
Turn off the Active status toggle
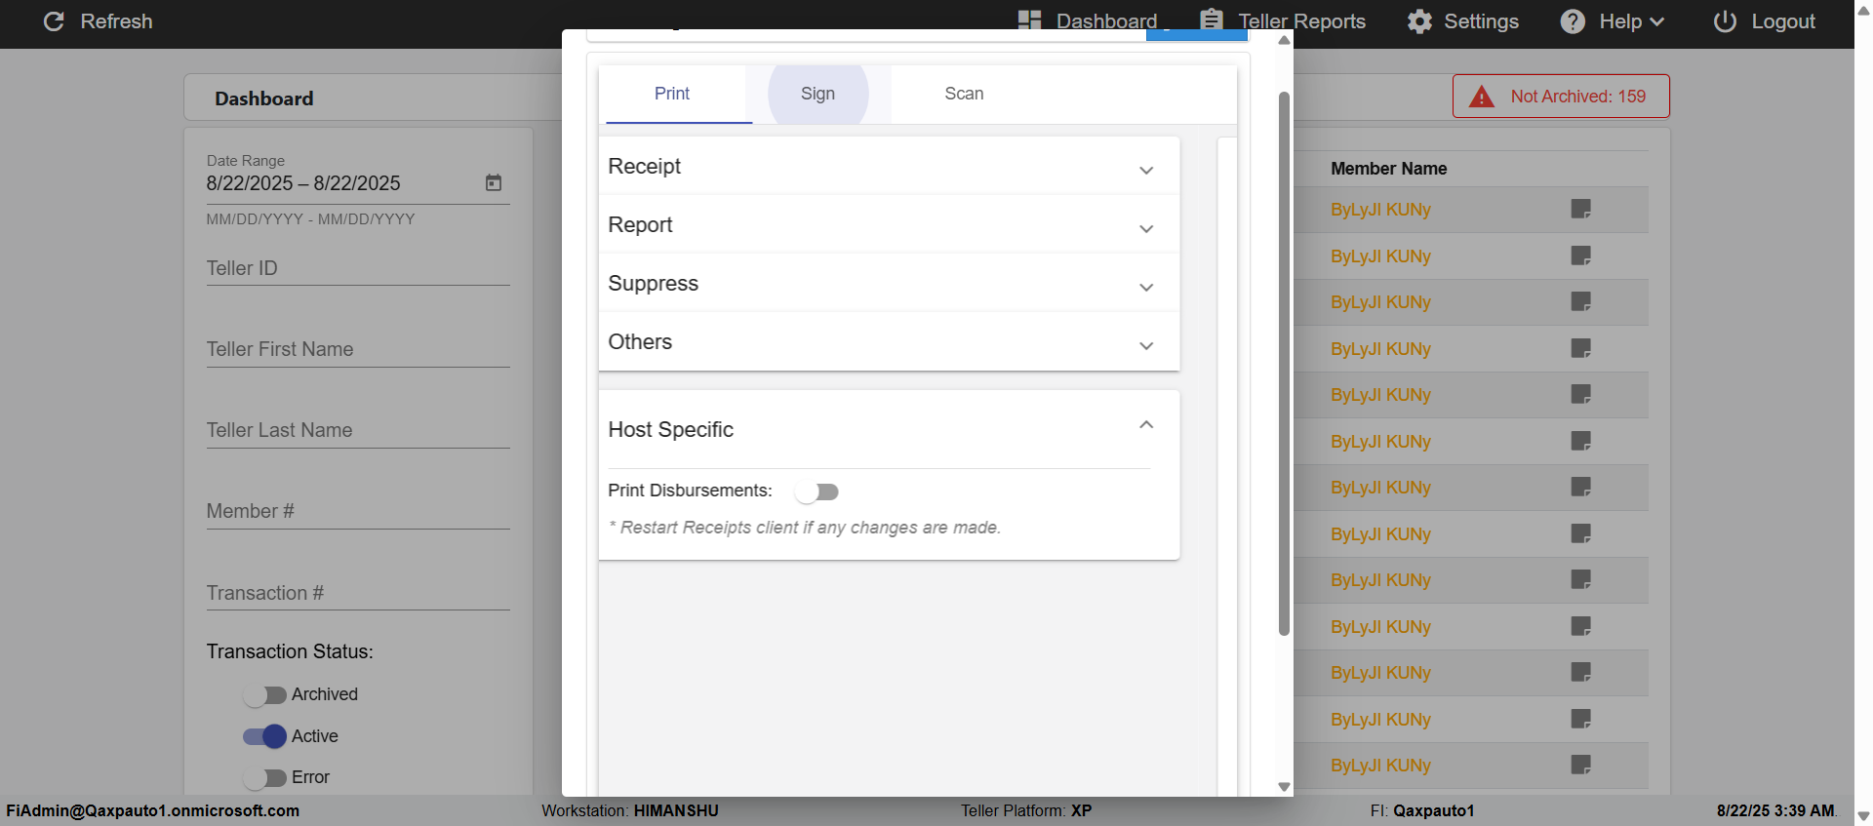click(x=264, y=736)
